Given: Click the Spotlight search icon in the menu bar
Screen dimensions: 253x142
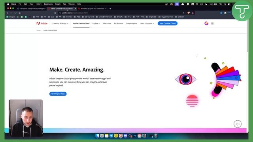Looking at the screenshot, I should (225, 4).
